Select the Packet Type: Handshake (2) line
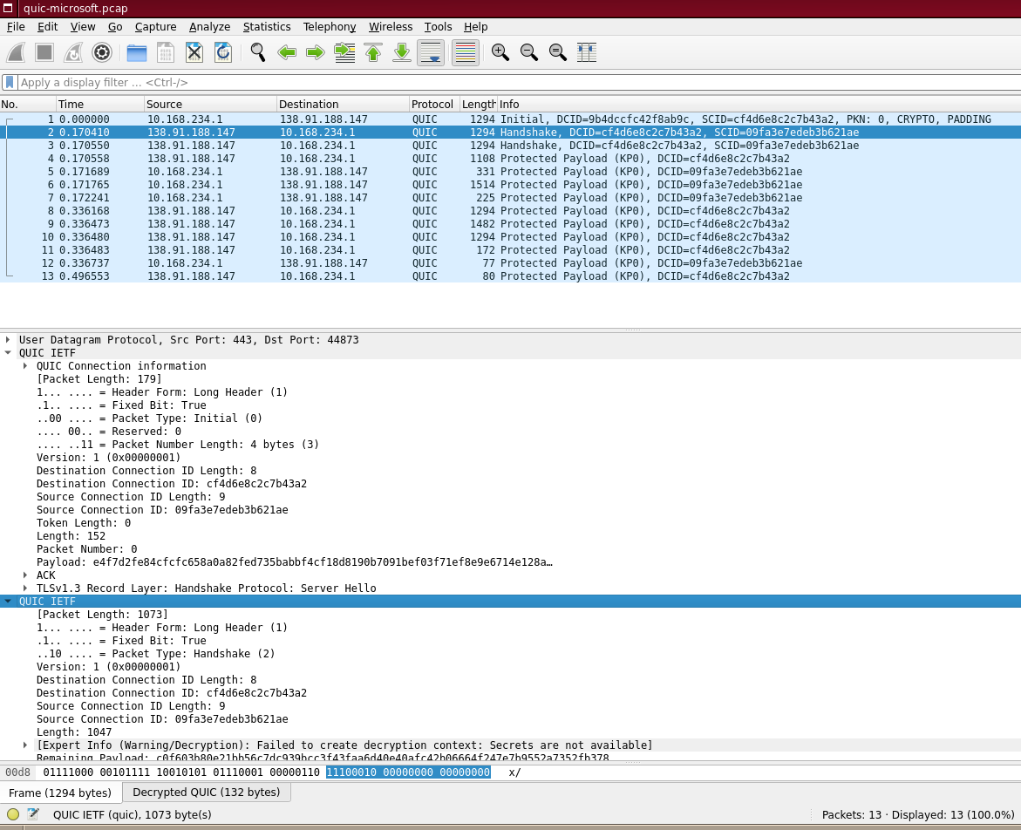This screenshot has height=830, width=1021. [x=155, y=654]
